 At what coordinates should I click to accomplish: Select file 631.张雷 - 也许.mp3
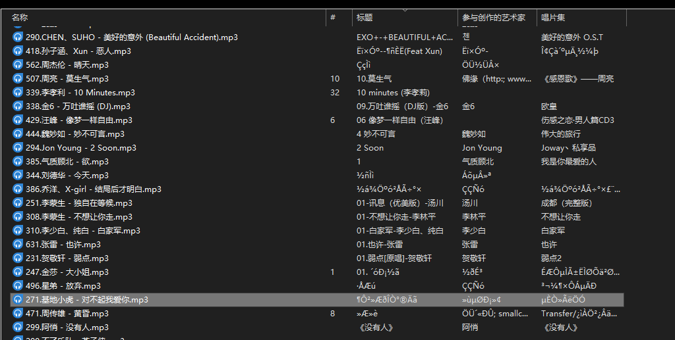(x=63, y=244)
